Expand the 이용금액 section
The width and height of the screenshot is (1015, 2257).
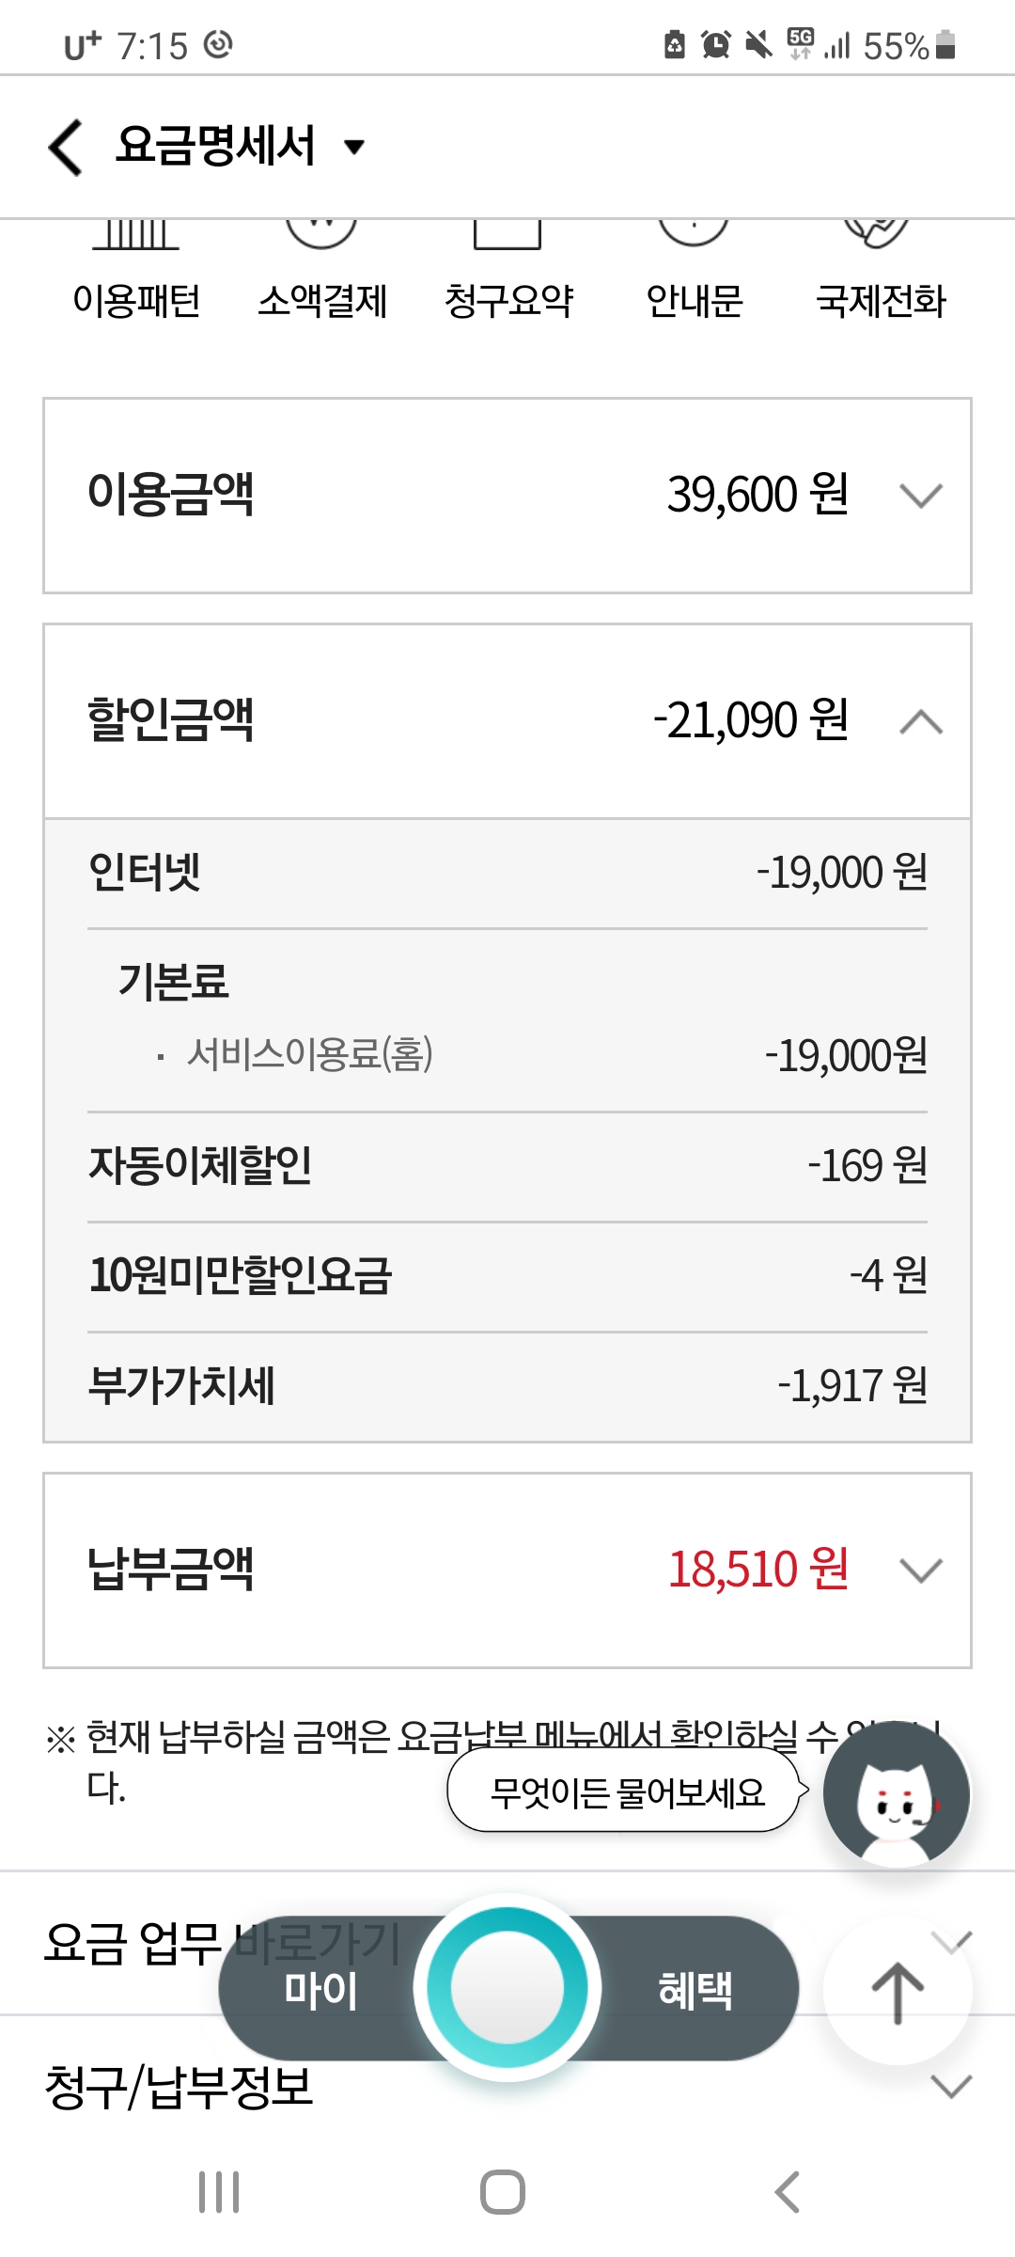[x=920, y=496]
